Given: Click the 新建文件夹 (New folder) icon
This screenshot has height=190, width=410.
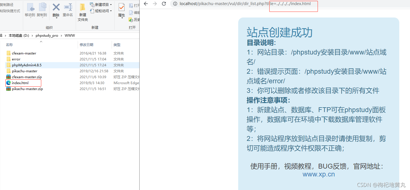Looking at the screenshot, I should [83, 7].
